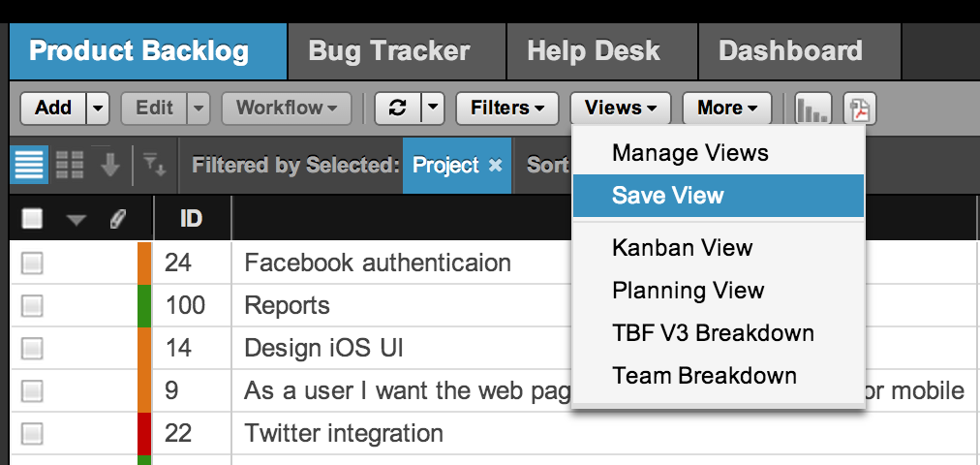Expand the refresh options dropdown arrow
Viewport: 980px width, 465px height.
tap(433, 108)
